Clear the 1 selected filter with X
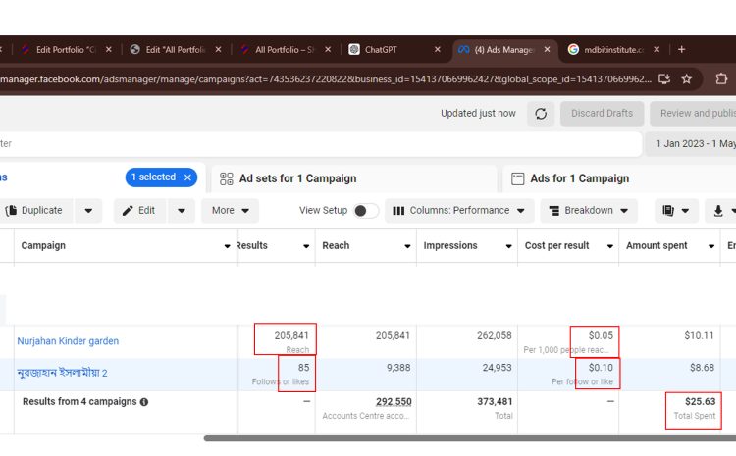This screenshot has width=736, height=456. click(x=186, y=177)
